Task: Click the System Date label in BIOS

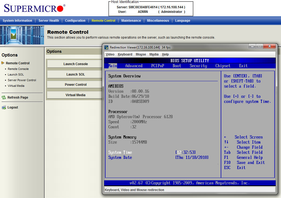Action: tap(120, 157)
